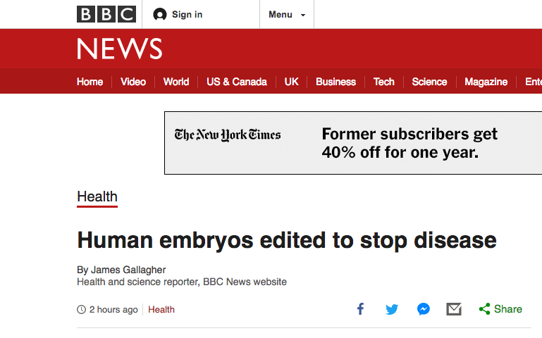Go to the Home nav tab
The image size is (542, 338).
click(90, 82)
